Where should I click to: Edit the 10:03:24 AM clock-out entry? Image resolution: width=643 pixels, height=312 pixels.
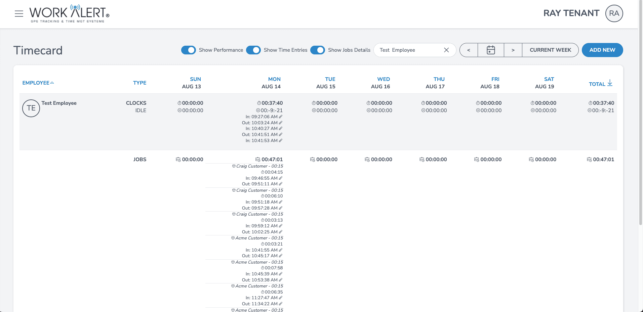[281, 123]
